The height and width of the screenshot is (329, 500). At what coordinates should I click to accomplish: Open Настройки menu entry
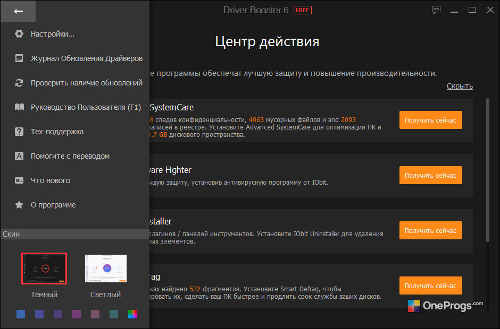[53, 34]
